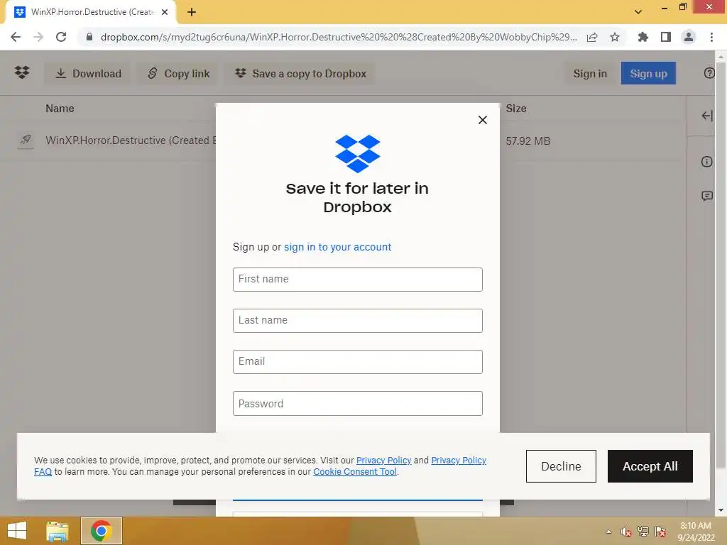
Task: Decline cookies
Action: point(561,466)
